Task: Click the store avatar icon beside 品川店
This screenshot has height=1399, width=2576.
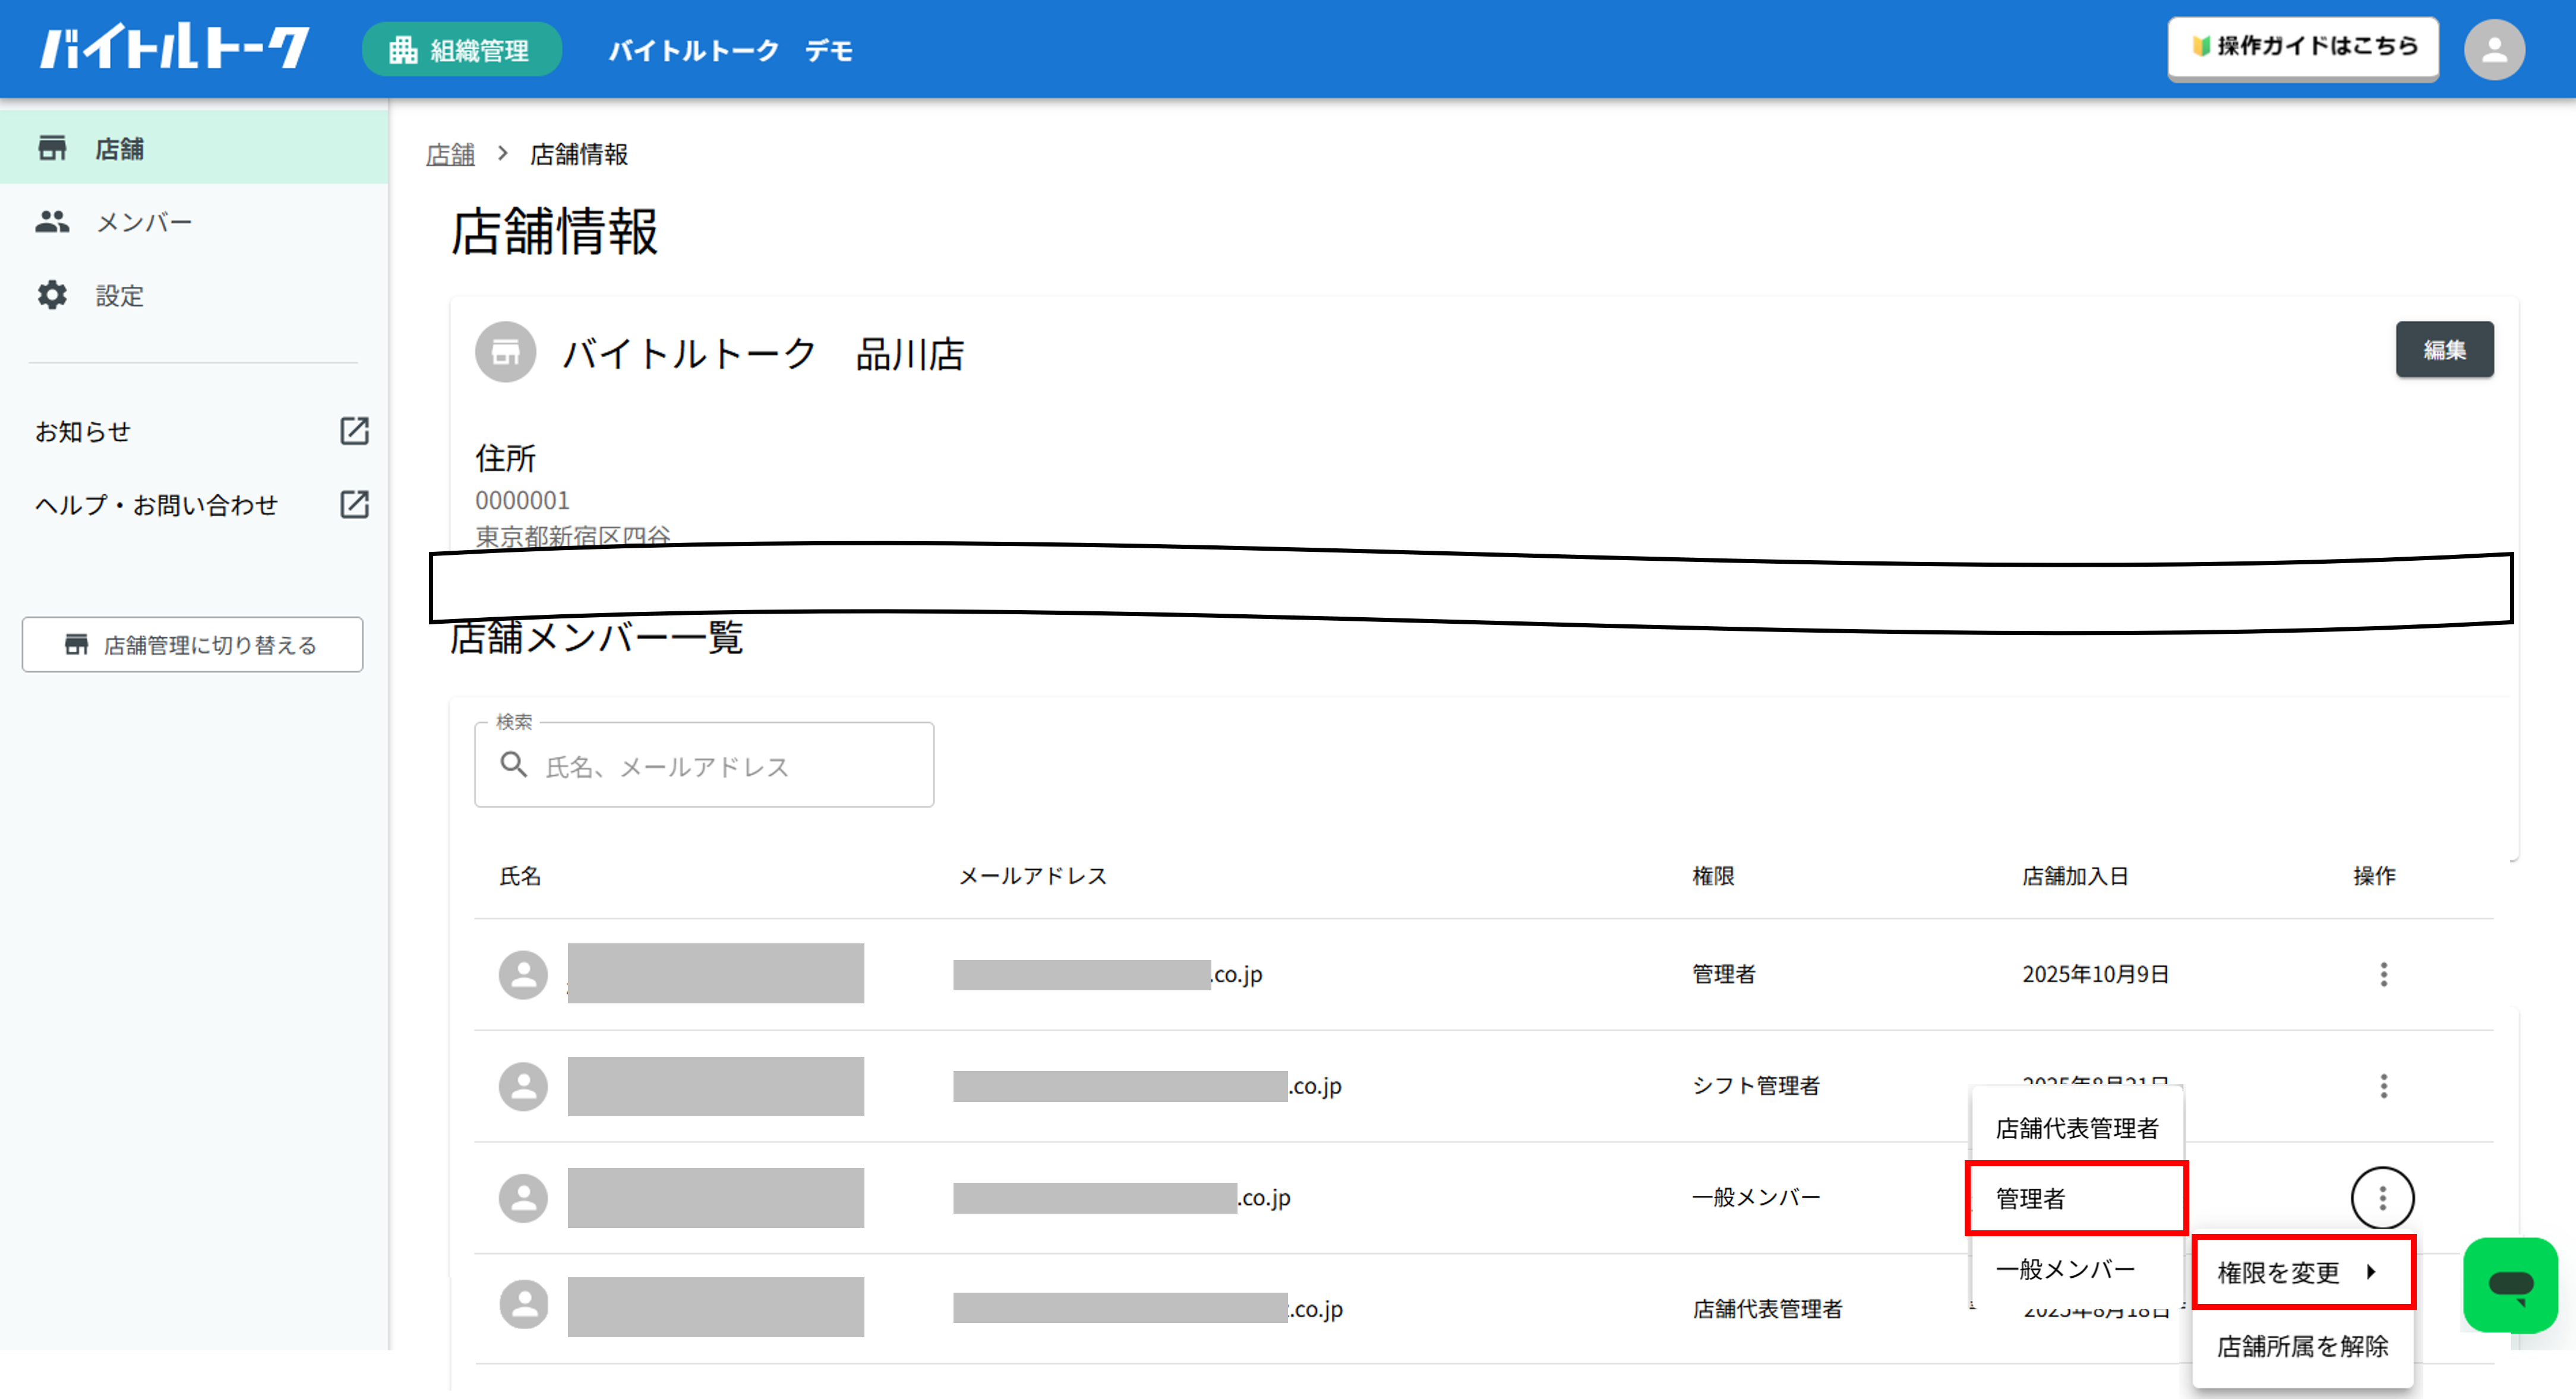Action: click(x=505, y=352)
